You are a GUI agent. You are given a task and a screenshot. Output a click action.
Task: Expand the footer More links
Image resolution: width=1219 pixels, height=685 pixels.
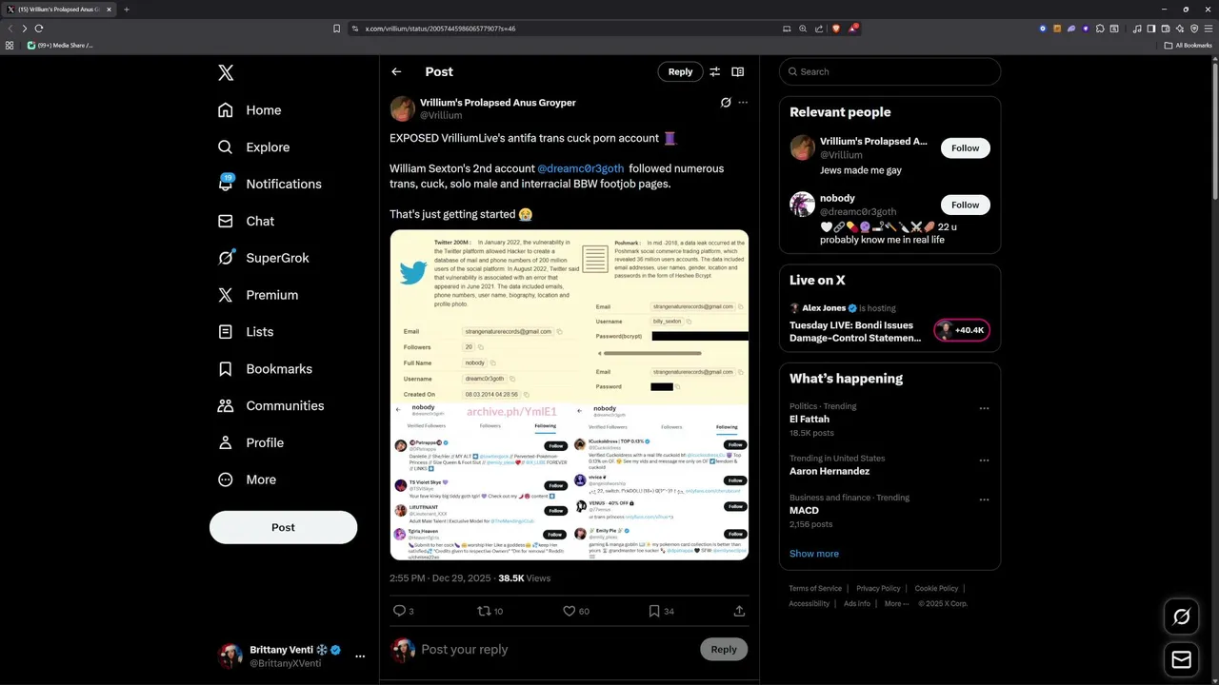[895, 603]
